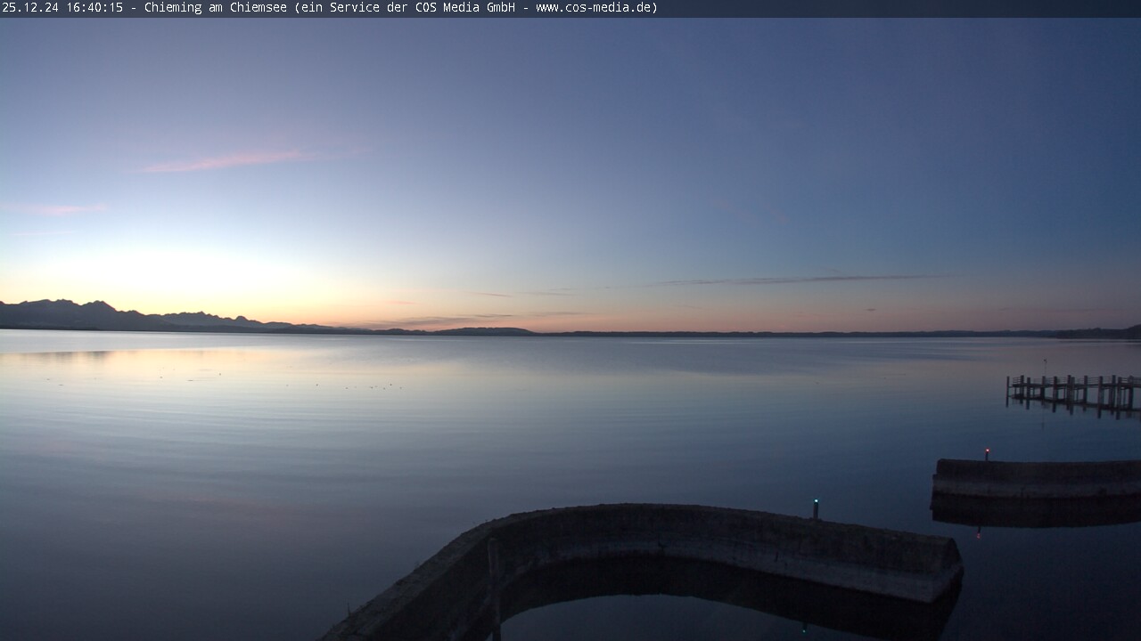The width and height of the screenshot is (1141, 641).
Task: Click the red light's reflection in the water
Action: point(978,532)
